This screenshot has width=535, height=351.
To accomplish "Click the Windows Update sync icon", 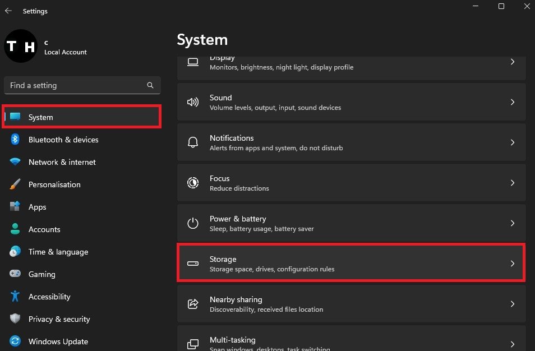I will (x=15, y=341).
